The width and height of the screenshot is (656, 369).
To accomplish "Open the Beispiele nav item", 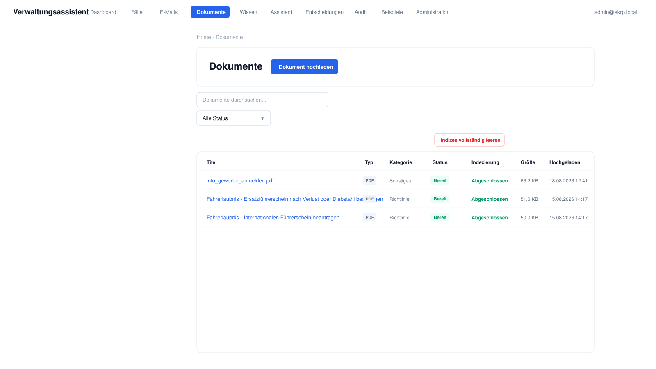I will tap(392, 12).
